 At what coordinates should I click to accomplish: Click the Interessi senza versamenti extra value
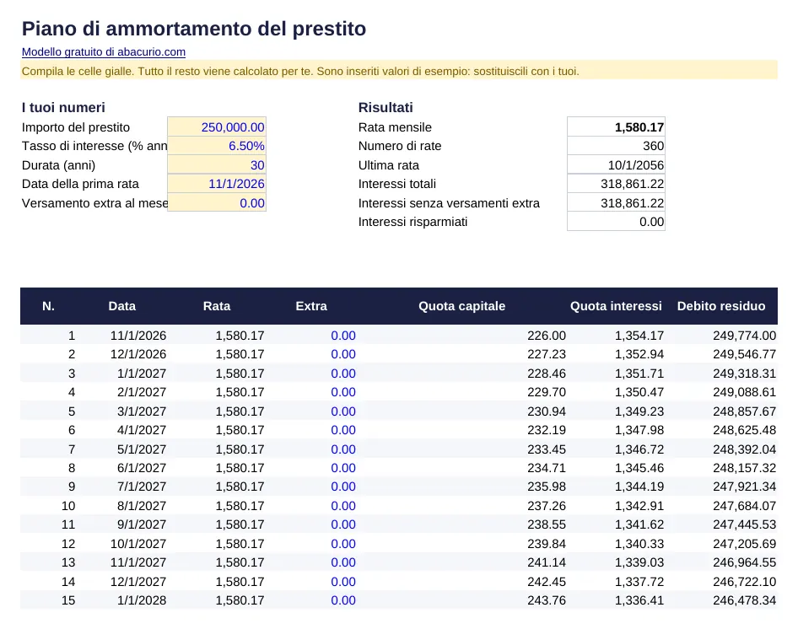tap(617, 203)
